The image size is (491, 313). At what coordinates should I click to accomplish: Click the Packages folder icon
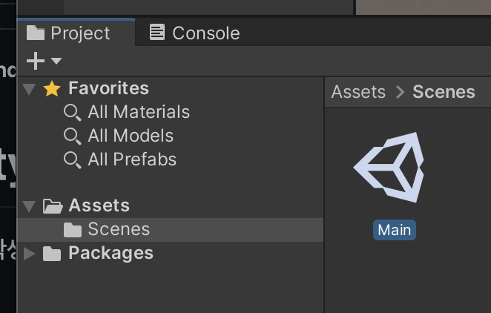coord(52,254)
